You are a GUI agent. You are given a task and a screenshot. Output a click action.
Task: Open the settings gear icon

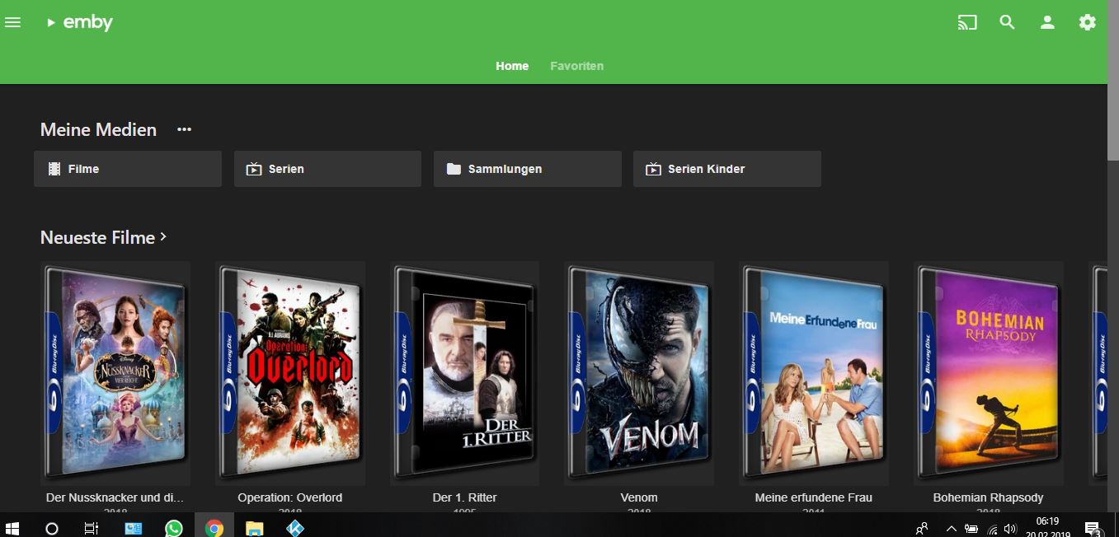(1088, 22)
